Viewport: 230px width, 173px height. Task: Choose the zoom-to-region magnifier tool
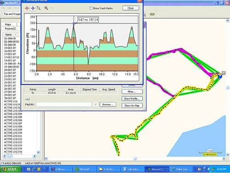pyautogui.click(x=39, y=8)
